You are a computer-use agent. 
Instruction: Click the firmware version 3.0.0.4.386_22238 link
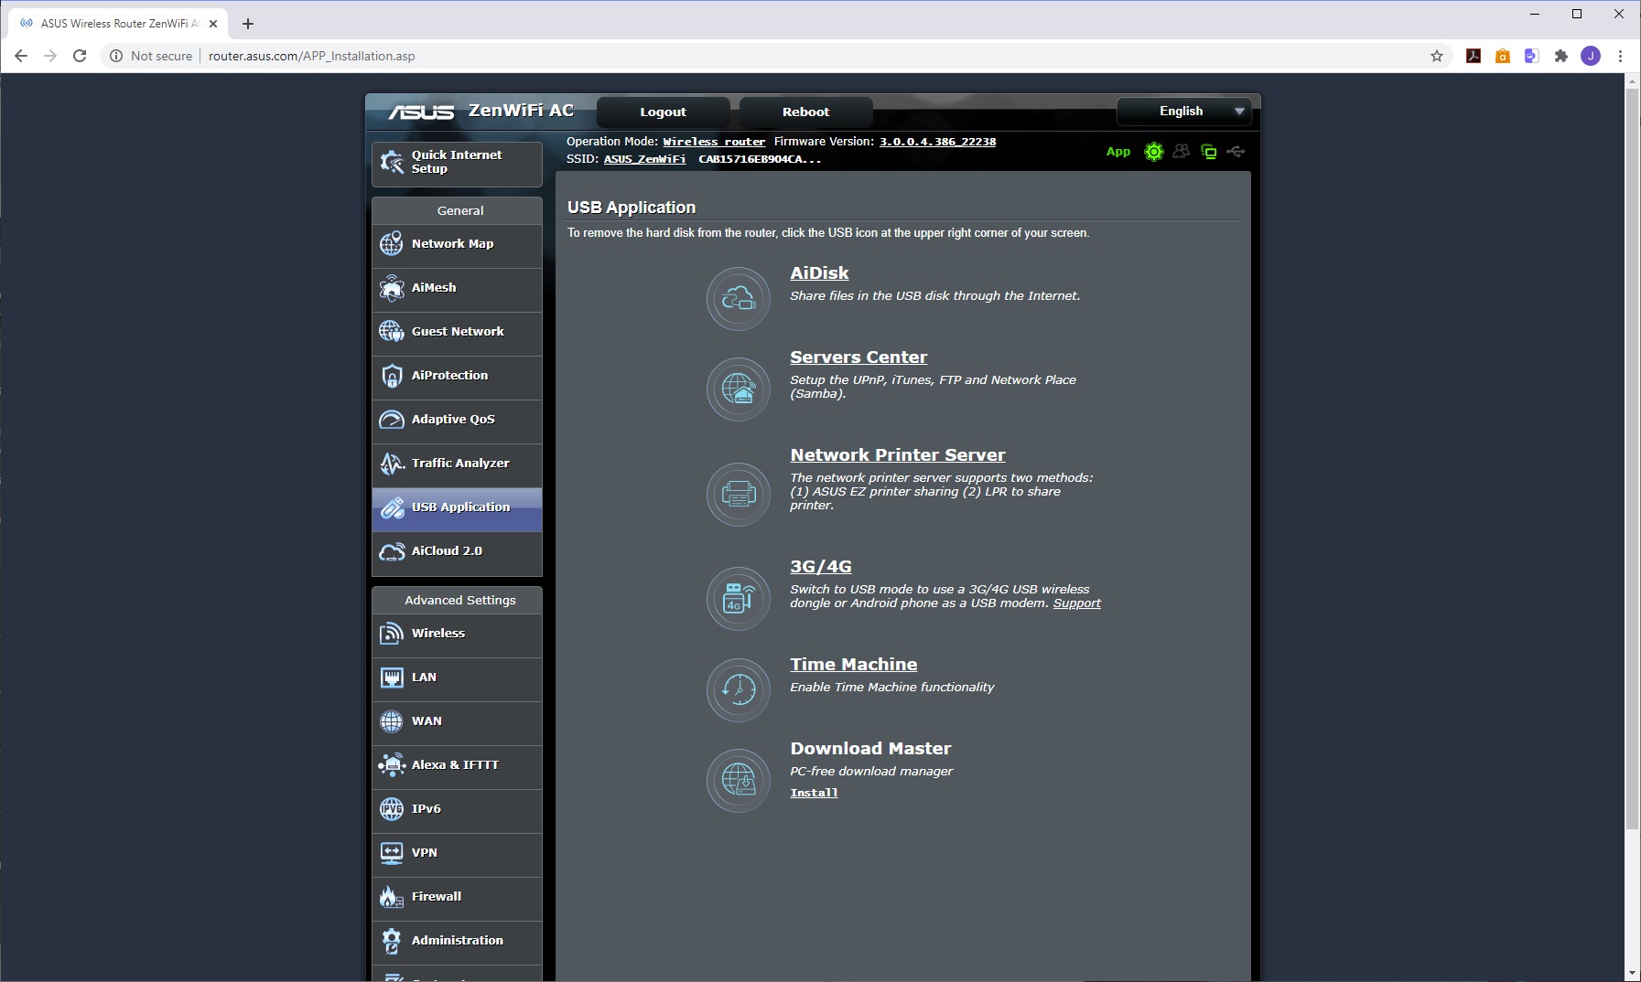(x=937, y=142)
